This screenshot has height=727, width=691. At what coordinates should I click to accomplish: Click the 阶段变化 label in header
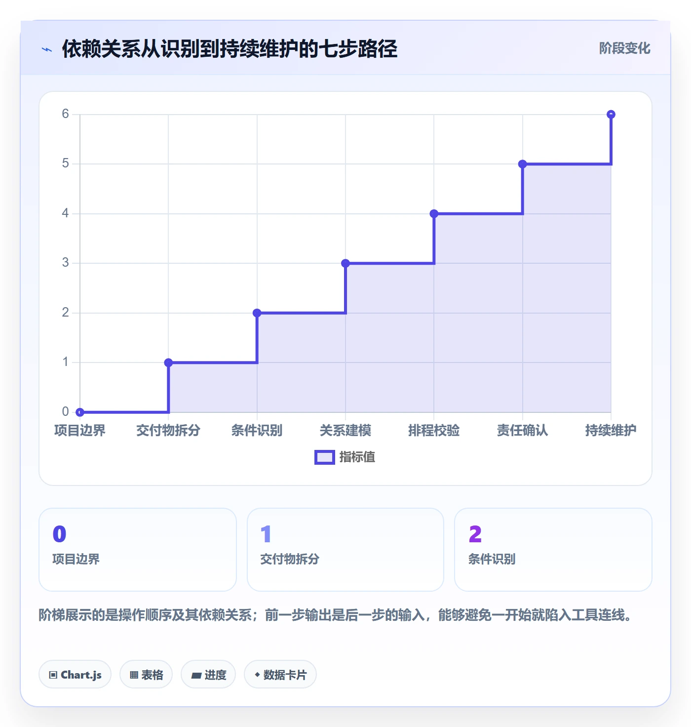point(624,48)
